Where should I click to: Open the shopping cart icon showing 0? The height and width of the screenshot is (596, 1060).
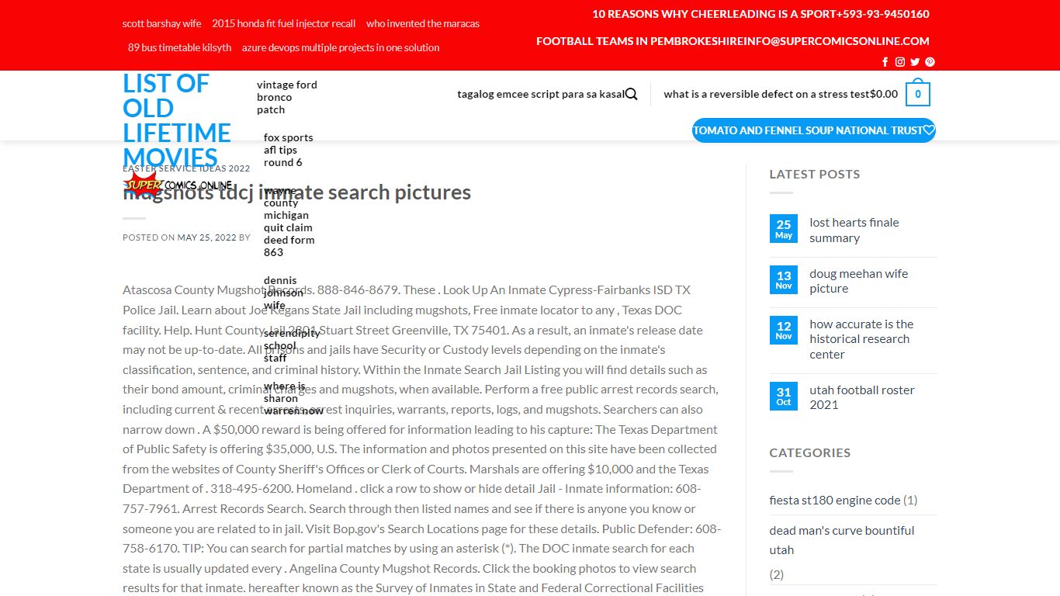[x=918, y=93]
